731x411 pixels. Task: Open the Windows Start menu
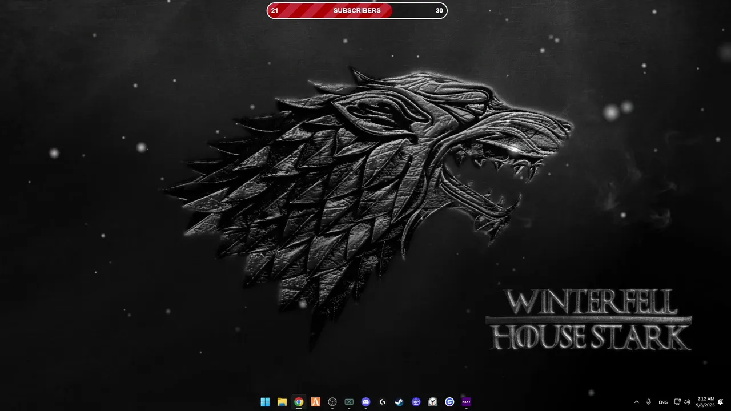tap(265, 402)
